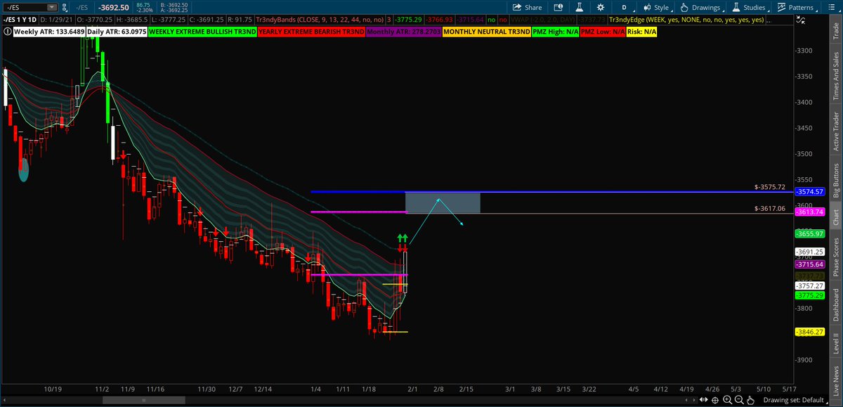
Task: Select the pointing hand drawing tool icon
Action: pyautogui.click(x=751, y=399)
